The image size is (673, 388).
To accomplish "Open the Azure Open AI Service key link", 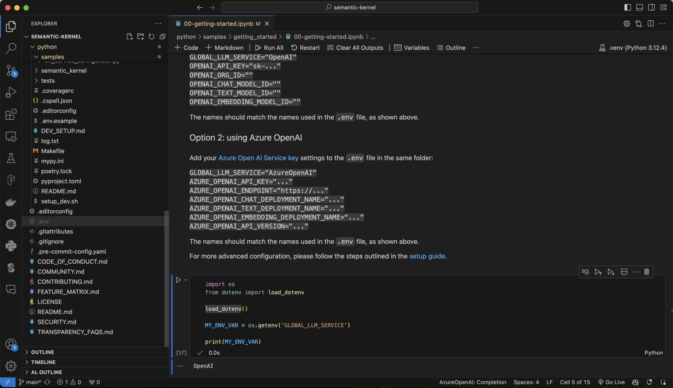I will (258, 158).
